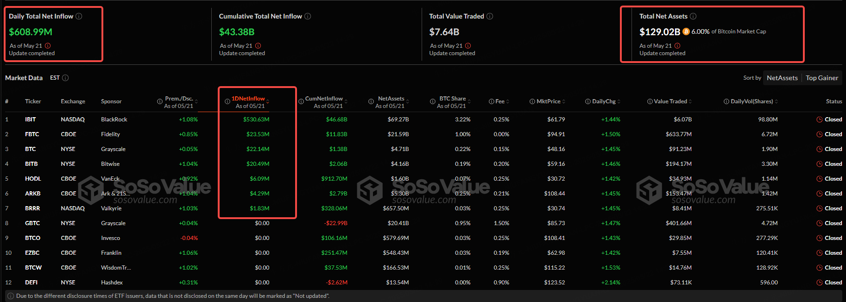Click the Valkyrie sponsor name
The width and height of the screenshot is (846, 302).
(x=111, y=208)
